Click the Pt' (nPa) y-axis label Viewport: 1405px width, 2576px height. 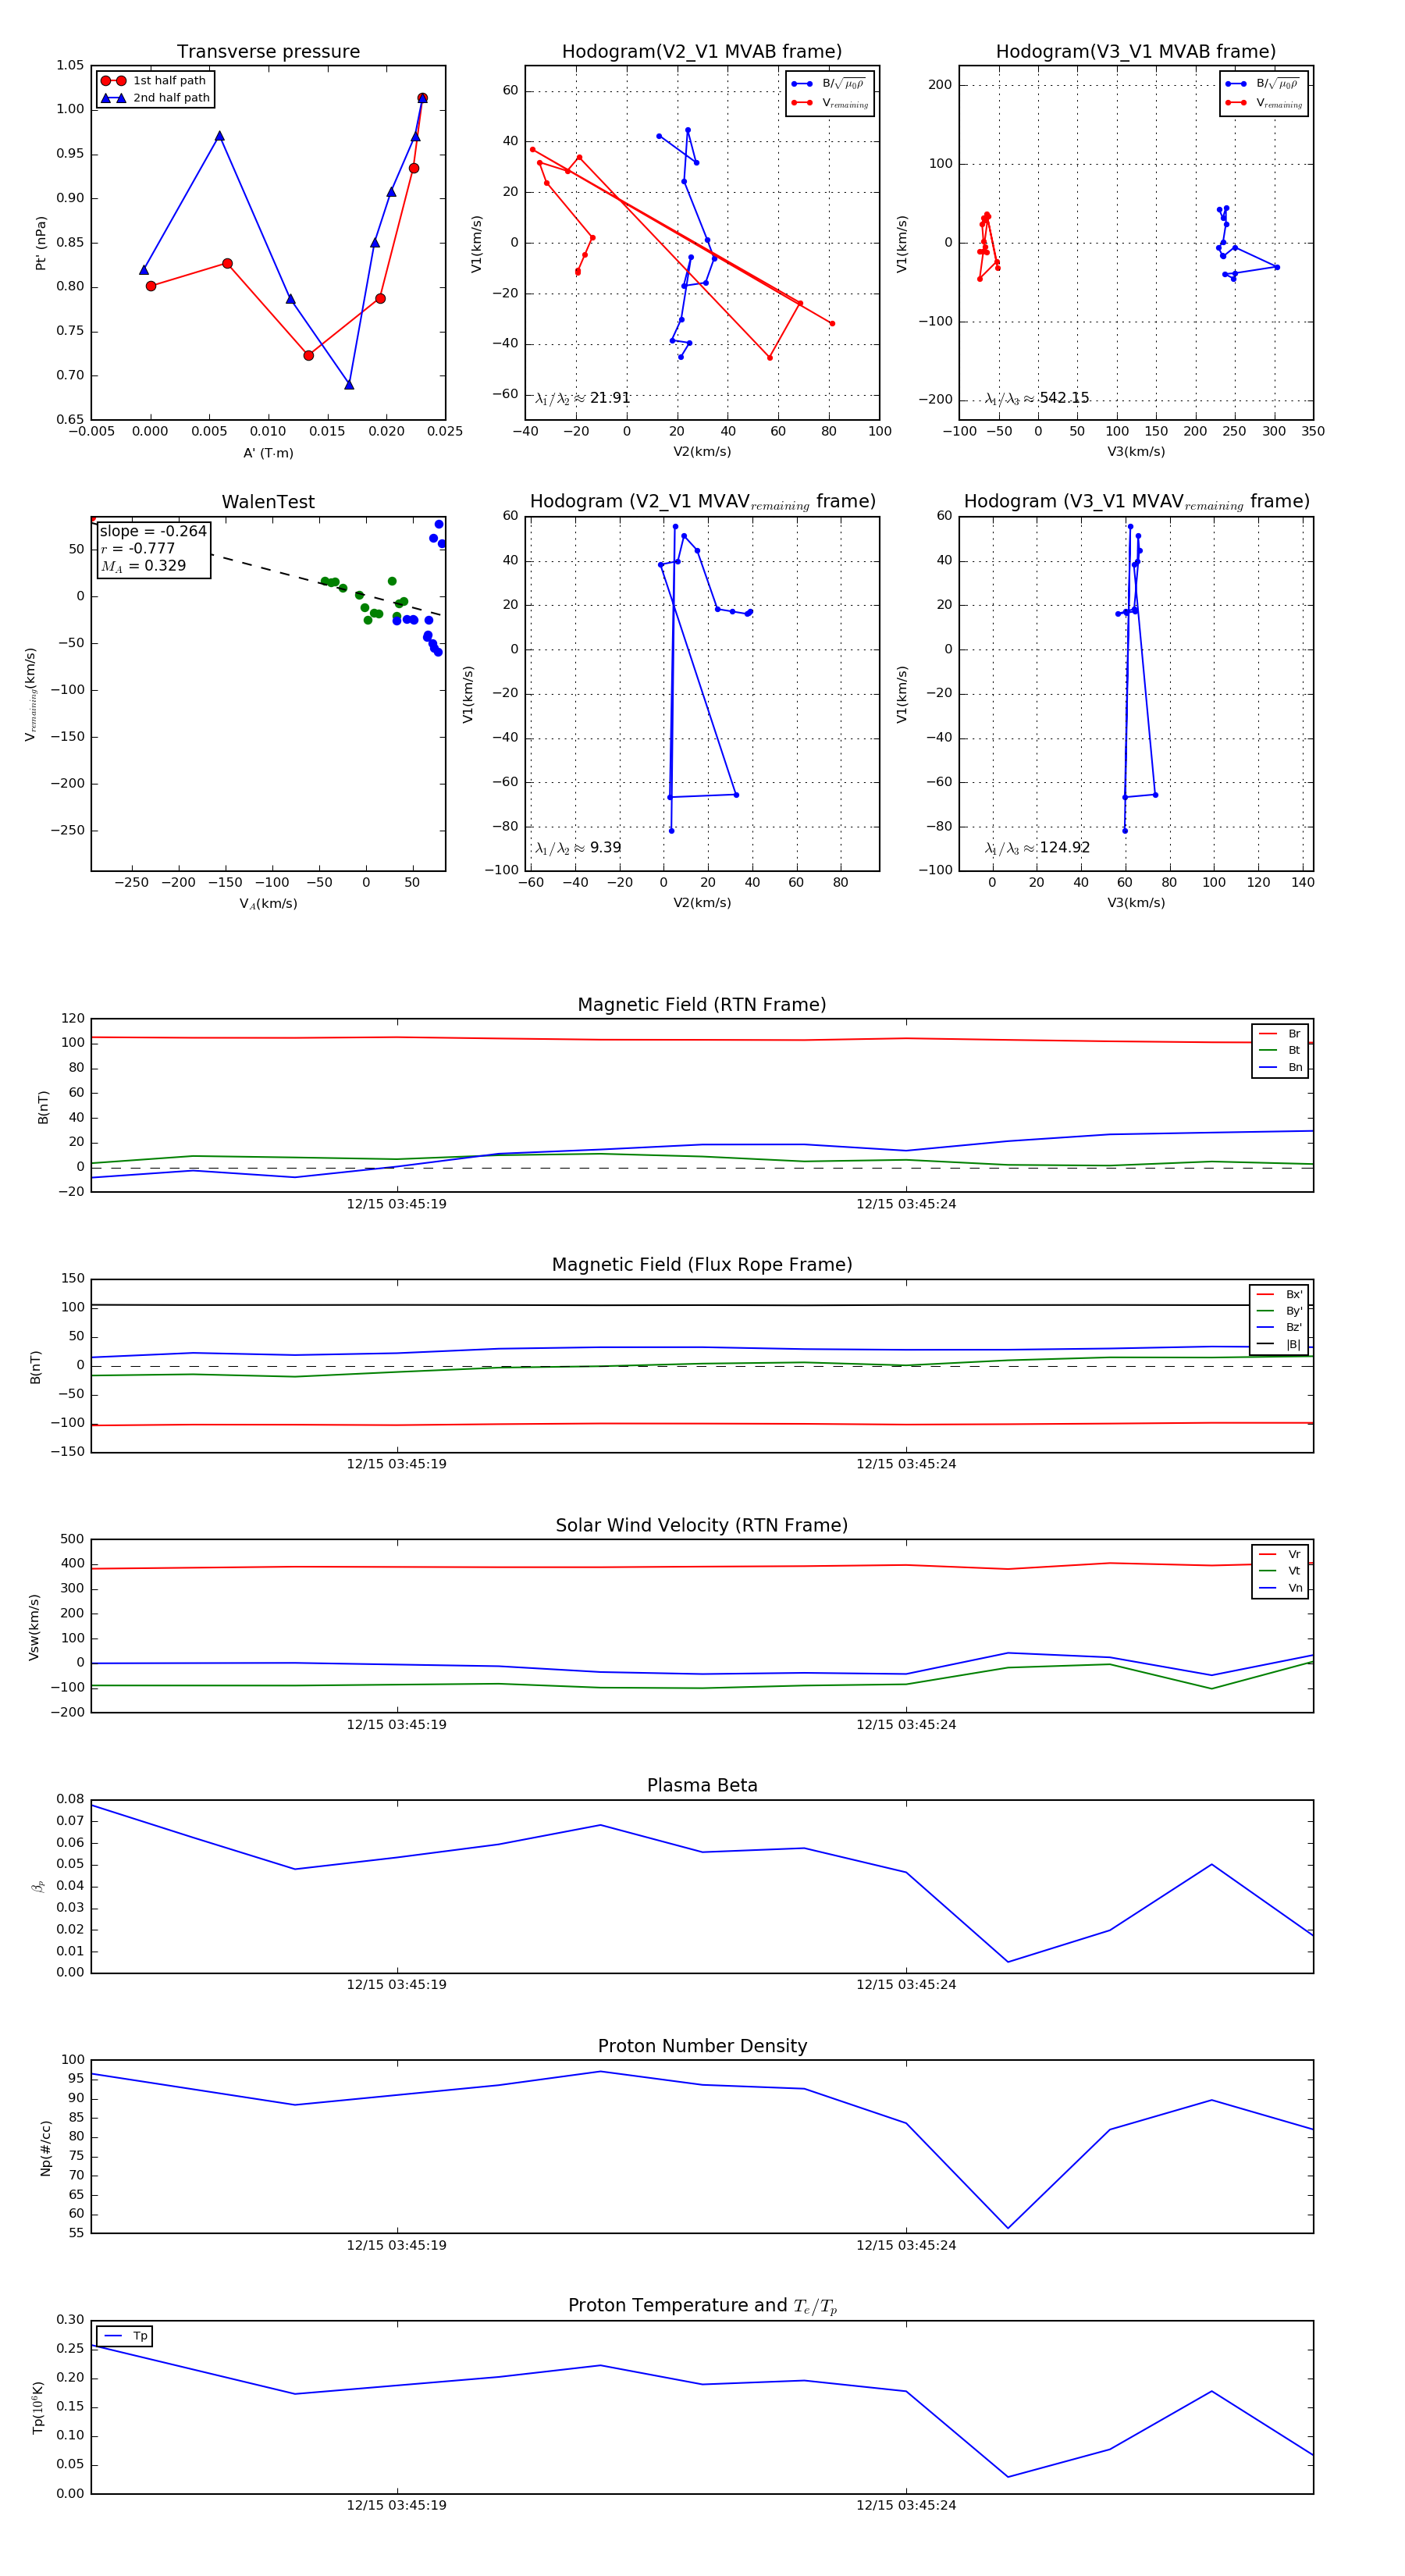click(41, 243)
